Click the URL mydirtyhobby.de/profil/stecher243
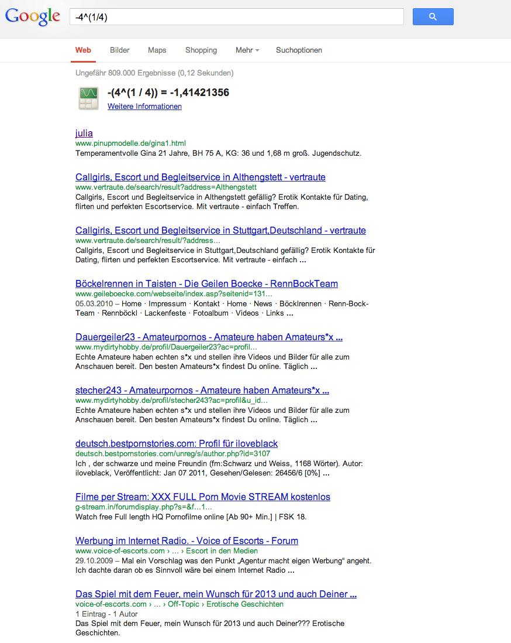 171,400
